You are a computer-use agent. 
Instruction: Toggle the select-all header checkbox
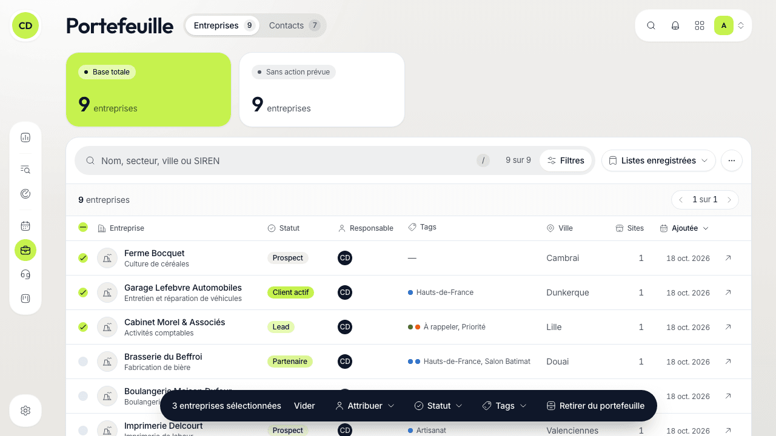pyautogui.click(x=83, y=228)
